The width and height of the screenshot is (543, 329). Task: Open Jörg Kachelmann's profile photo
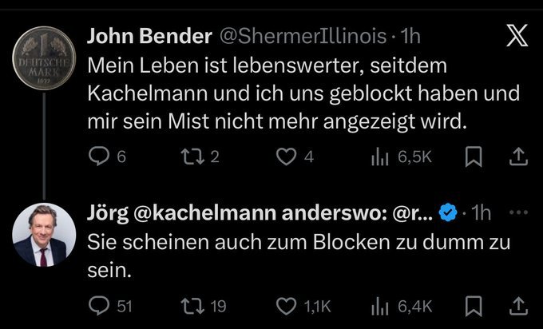pyautogui.click(x=38, y=237)
